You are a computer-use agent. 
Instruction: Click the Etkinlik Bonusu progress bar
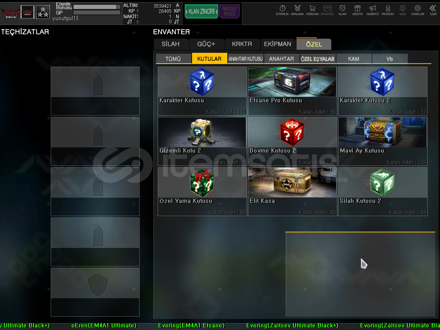97,7
